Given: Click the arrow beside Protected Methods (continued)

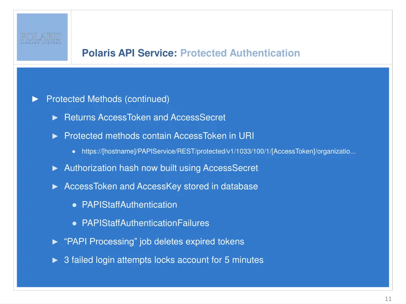Looking at the screenshot, I should (x=35, y=99).
